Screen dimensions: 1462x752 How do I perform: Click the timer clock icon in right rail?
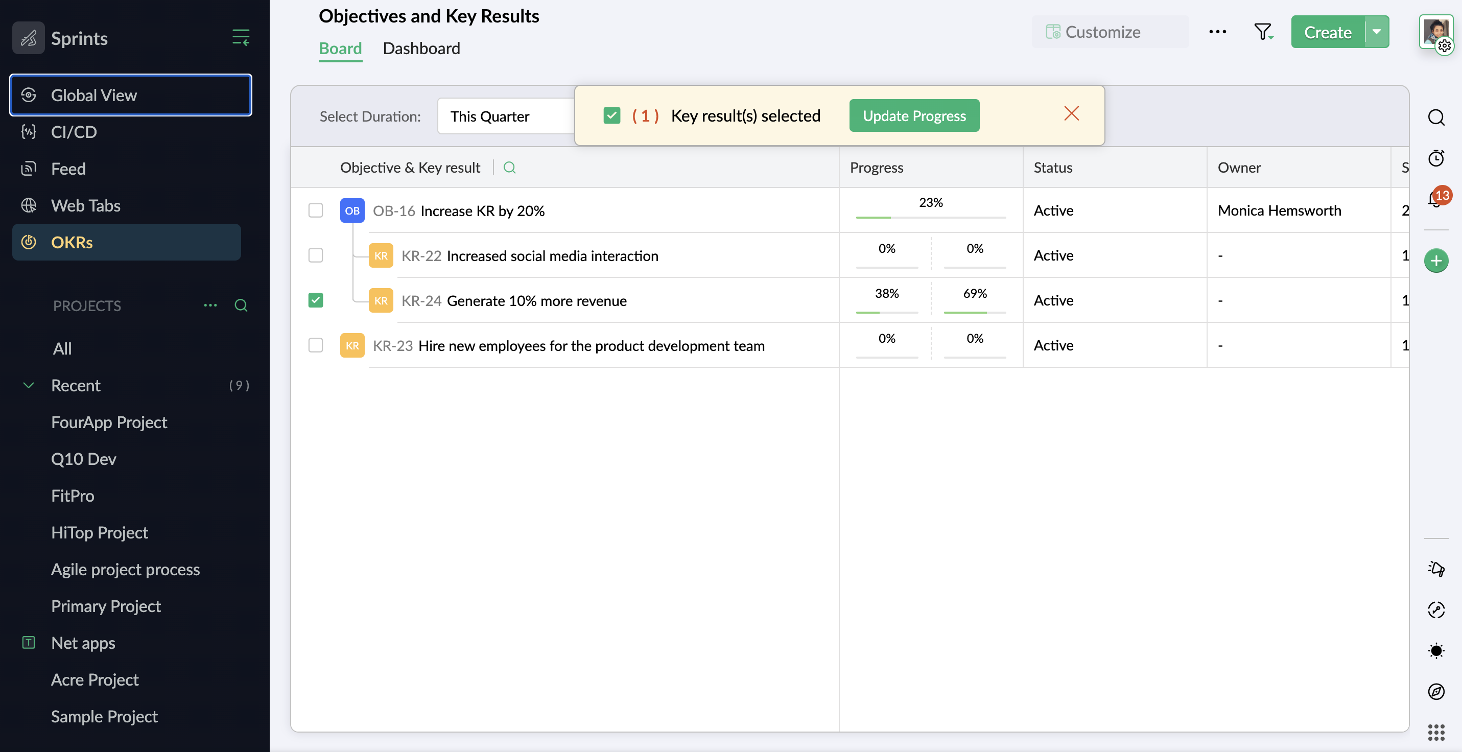coord(1436,158)
